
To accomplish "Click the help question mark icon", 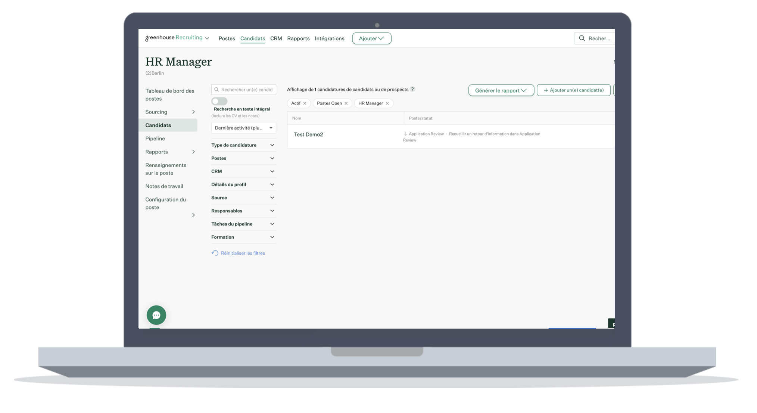I will pyautogui.click(x=412, y=89).
